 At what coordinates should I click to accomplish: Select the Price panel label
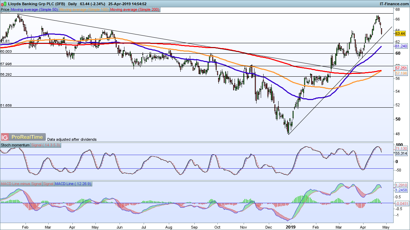[x=5, y=9]
